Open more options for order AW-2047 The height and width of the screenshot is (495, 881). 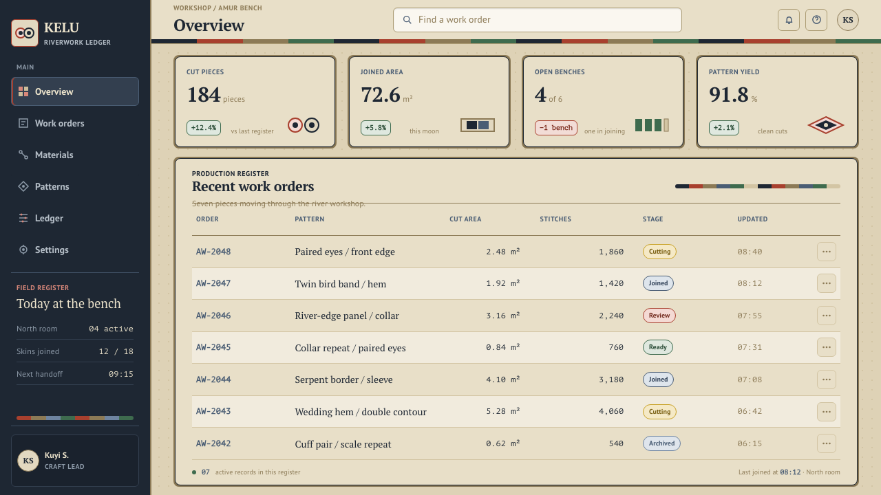click(x=827, y=283)
